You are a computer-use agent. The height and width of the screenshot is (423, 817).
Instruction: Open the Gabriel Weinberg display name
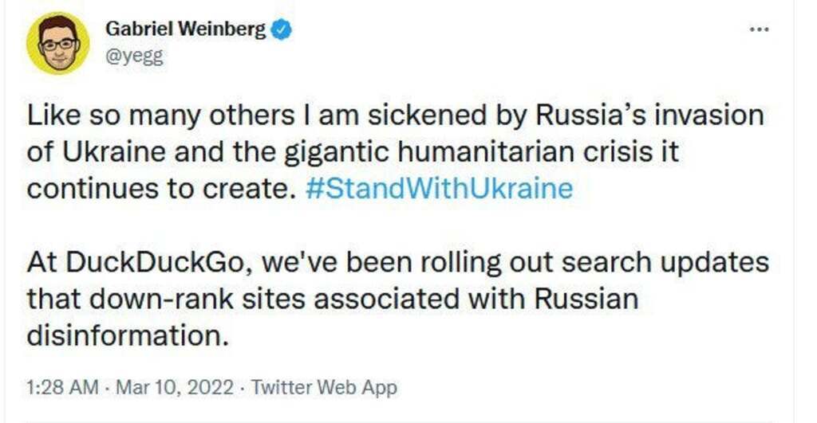coord(187,30)
